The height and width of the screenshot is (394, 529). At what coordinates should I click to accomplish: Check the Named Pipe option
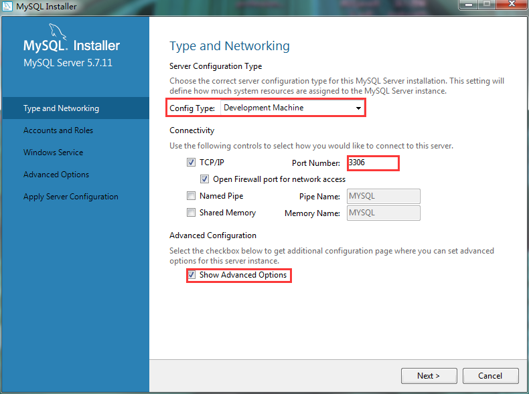191,196
